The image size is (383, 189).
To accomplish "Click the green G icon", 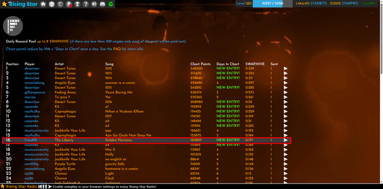I will coord(111,4).
